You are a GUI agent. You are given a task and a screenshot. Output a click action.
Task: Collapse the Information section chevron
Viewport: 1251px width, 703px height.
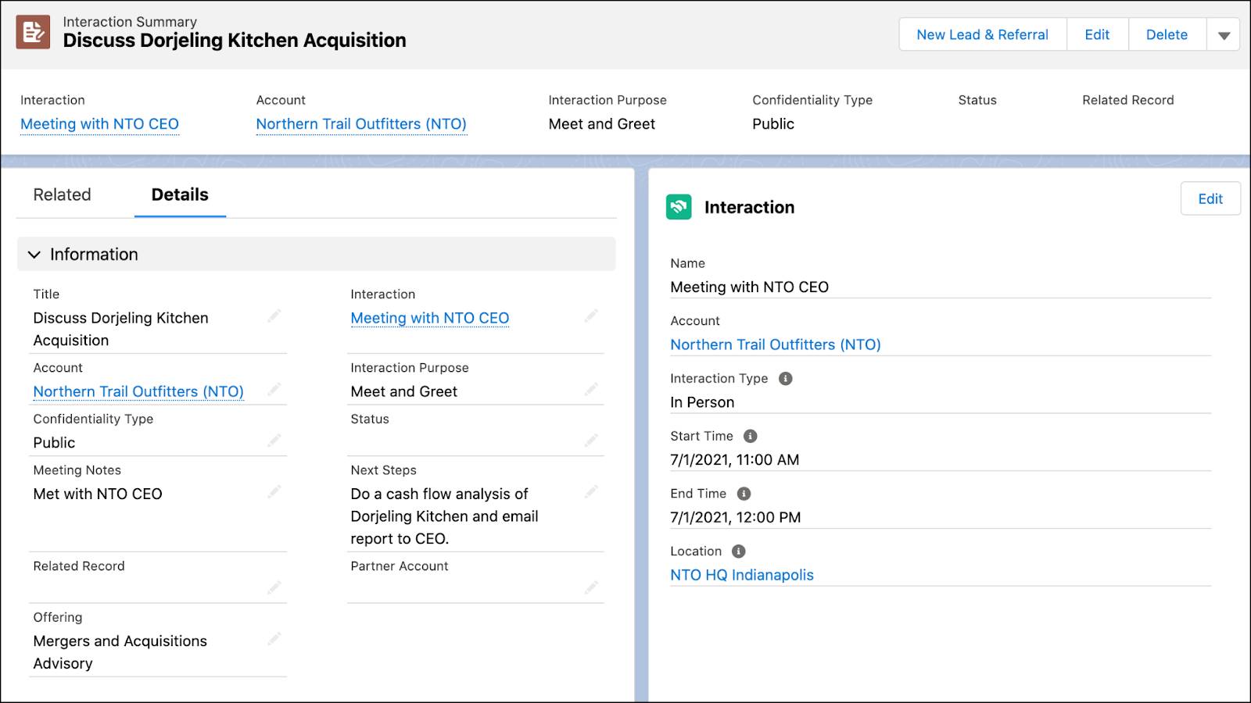pyautogui.click(x=34, y=255)
